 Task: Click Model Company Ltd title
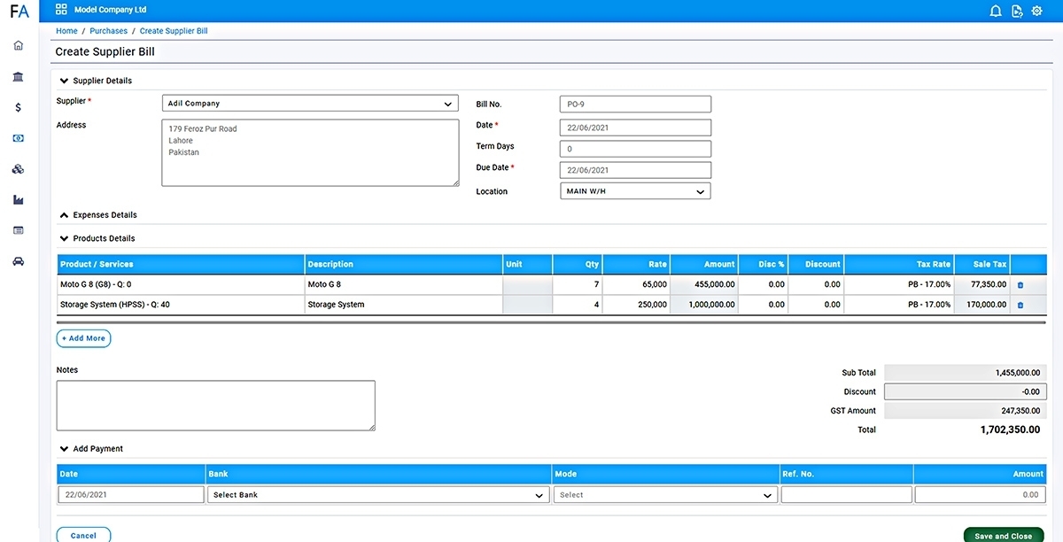[110, 10]
